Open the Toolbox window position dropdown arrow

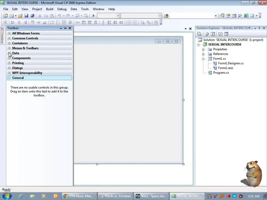coord(61,28)
